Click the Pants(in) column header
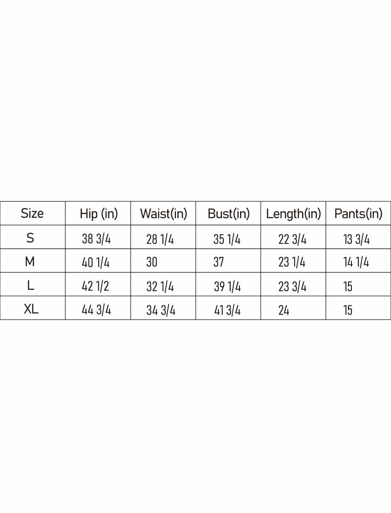The image size is (391, 513). tap(358, 214)
